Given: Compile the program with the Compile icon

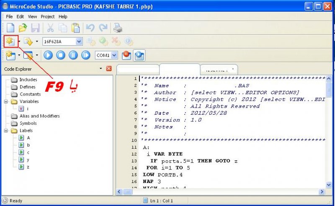Looking at the screenshot, I should coord(10,41).
